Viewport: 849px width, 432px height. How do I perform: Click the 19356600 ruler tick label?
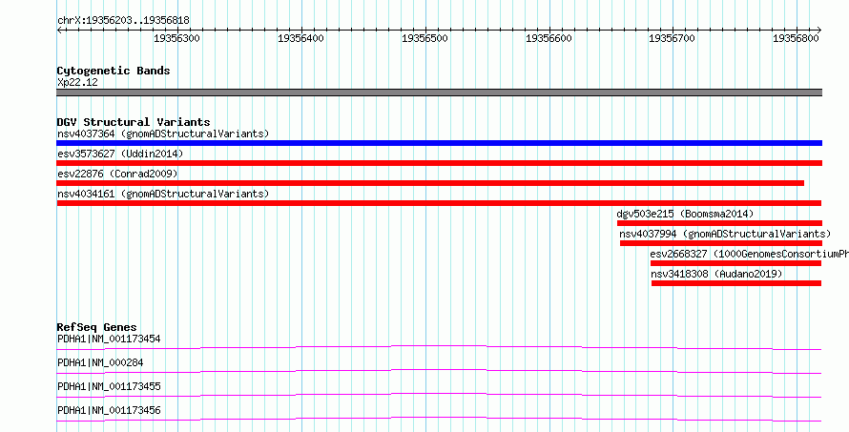click(x=549, y=38)
